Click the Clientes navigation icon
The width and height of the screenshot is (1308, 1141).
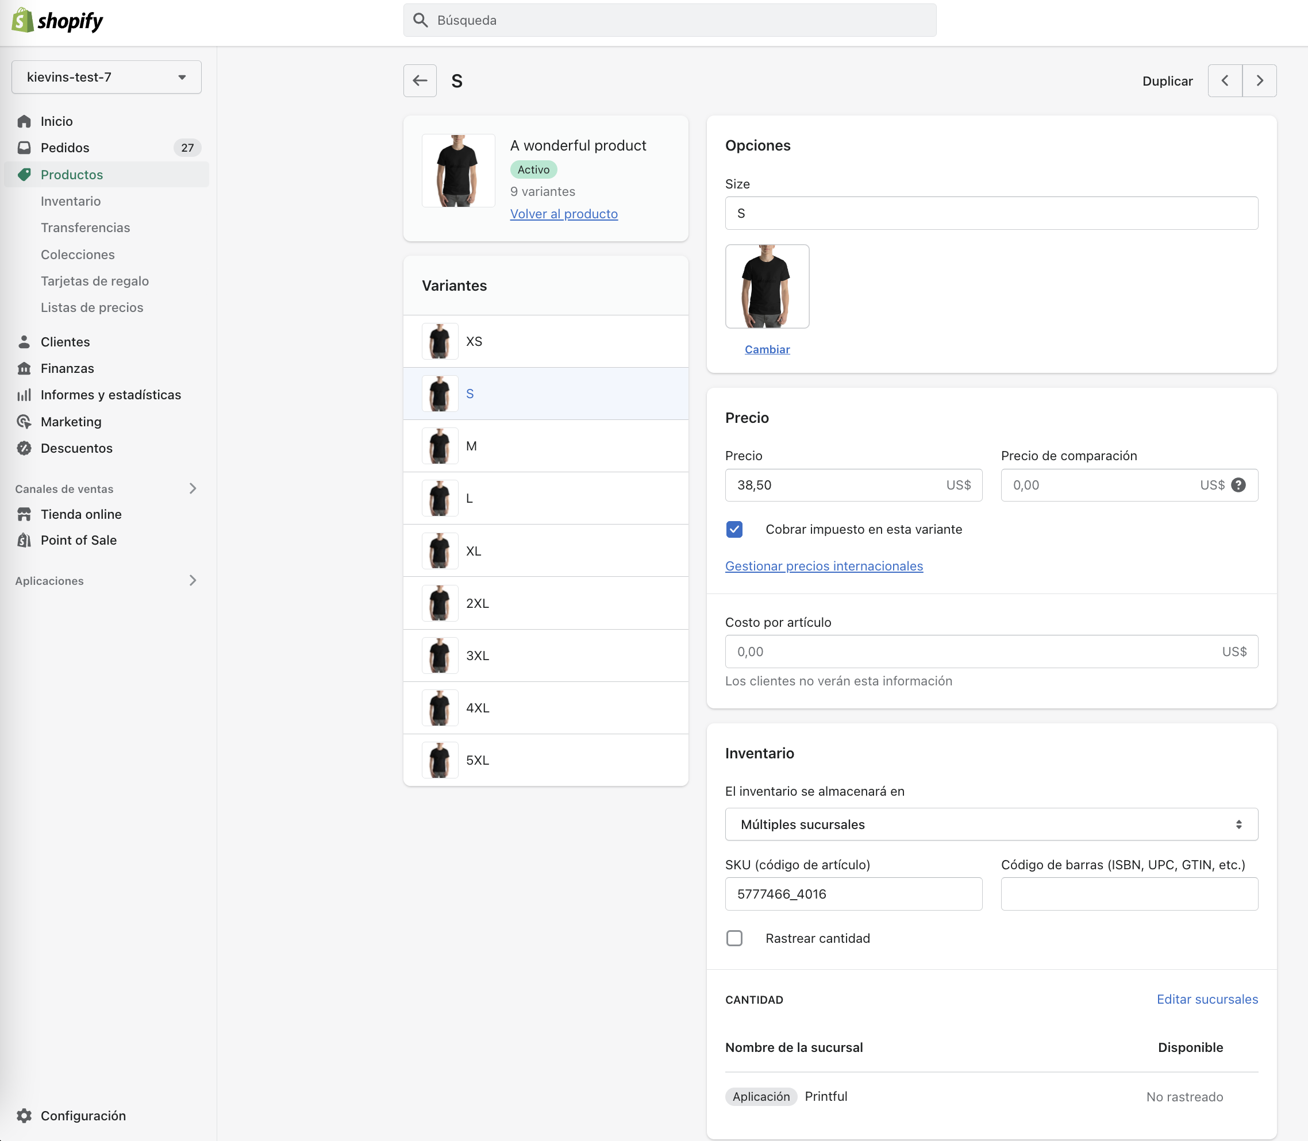click(25, 341)
